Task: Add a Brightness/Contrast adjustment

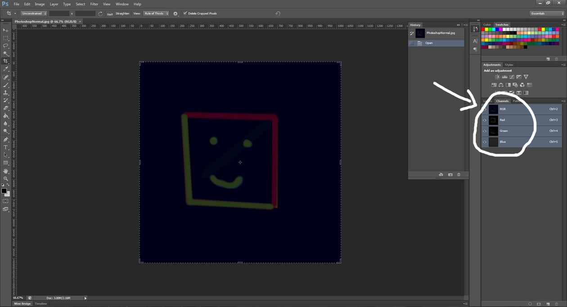Action: [x=497, y=76]
